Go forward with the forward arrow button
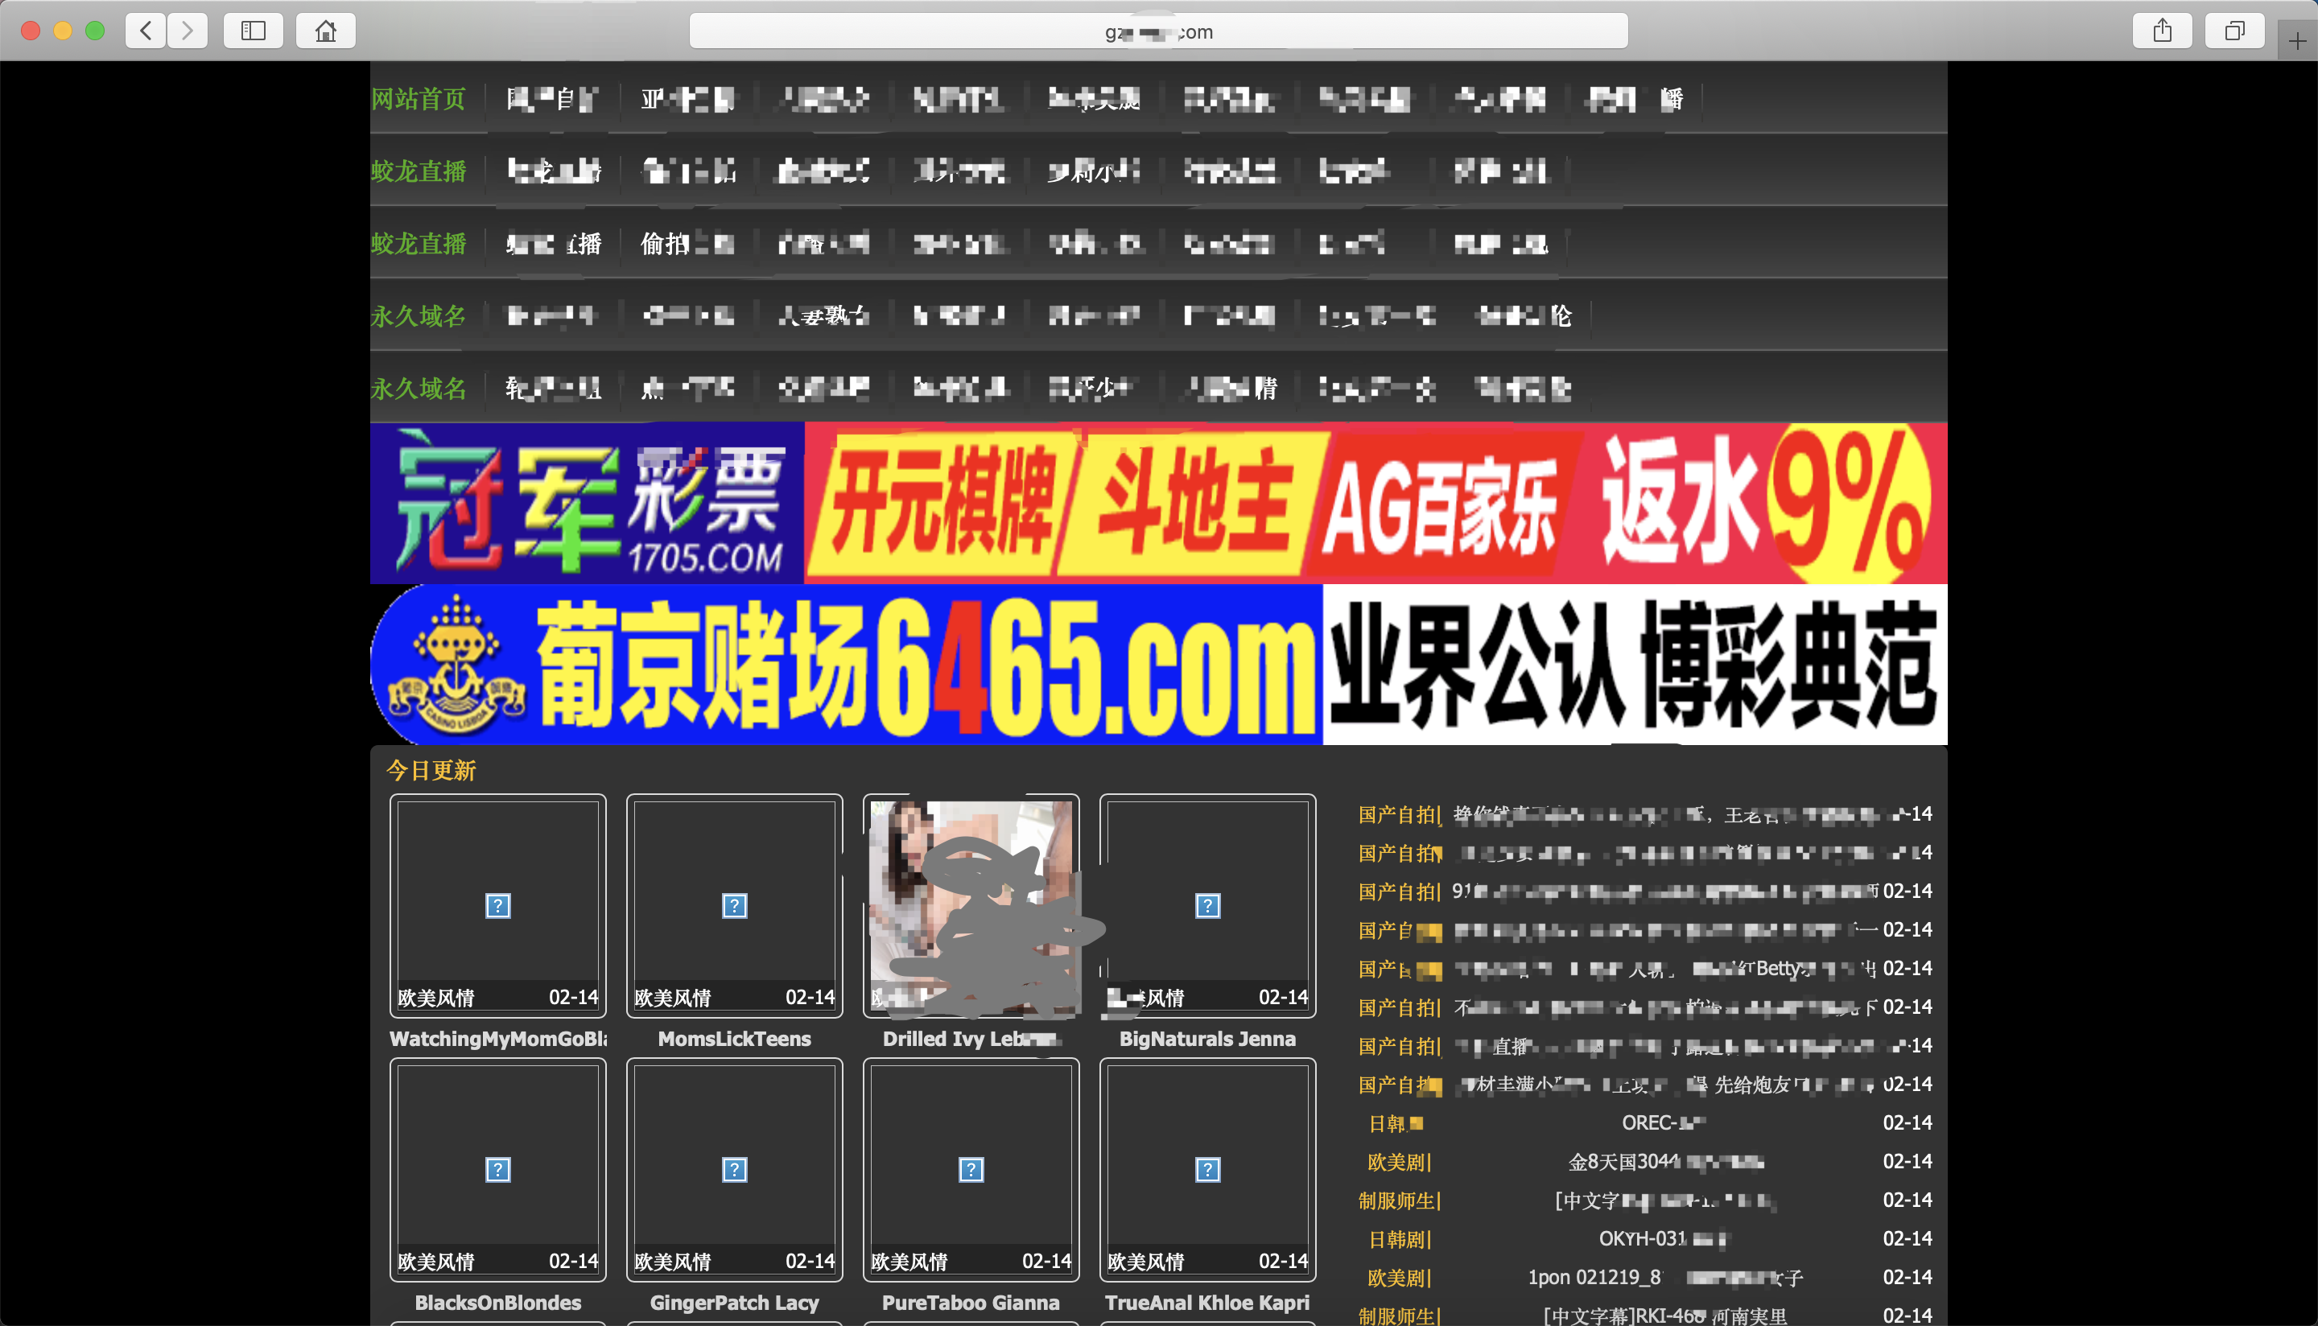 pos(188,31)
